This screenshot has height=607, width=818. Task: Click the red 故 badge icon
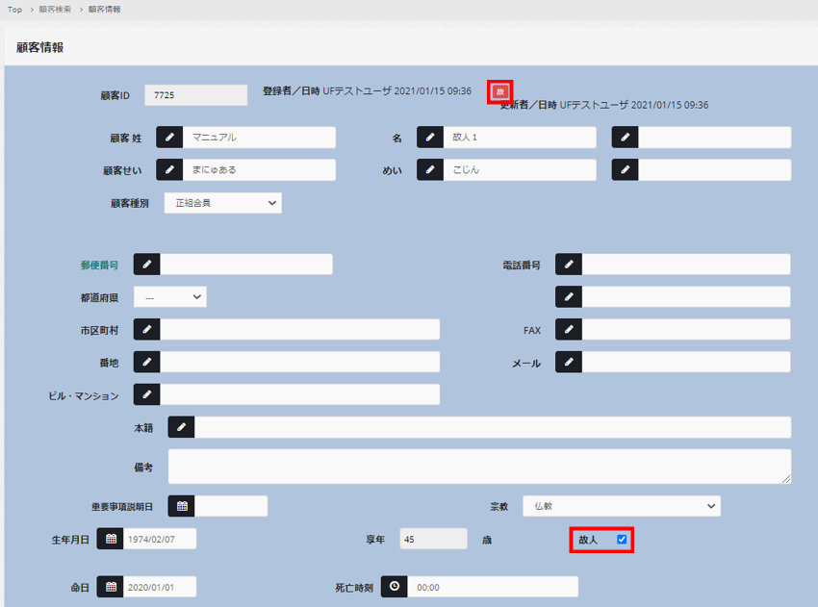(x=499, y=91)
